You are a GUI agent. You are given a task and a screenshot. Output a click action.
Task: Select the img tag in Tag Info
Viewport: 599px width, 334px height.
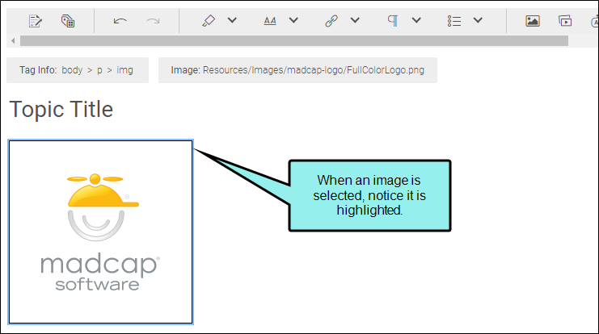[x=125, y=70]
